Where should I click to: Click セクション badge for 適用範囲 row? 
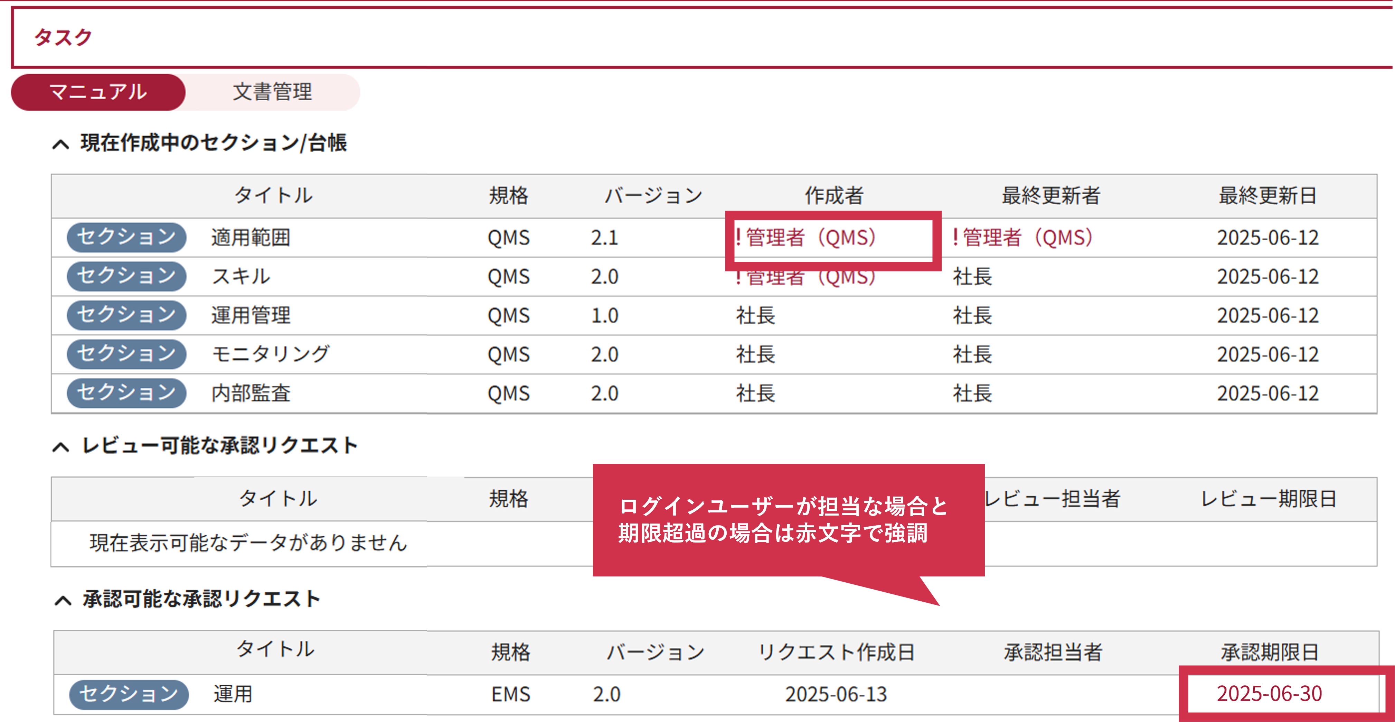(126, 238)
